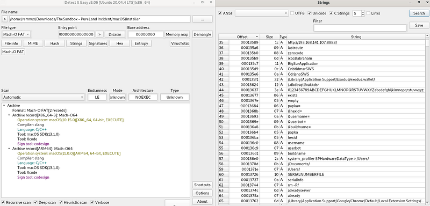This screenshot has width=430, height=206.
Task: Open Shortcuts
Action: tap(202, 185)
